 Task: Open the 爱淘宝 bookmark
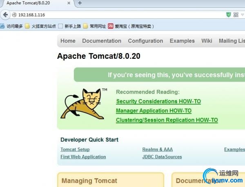pos(131,26)
